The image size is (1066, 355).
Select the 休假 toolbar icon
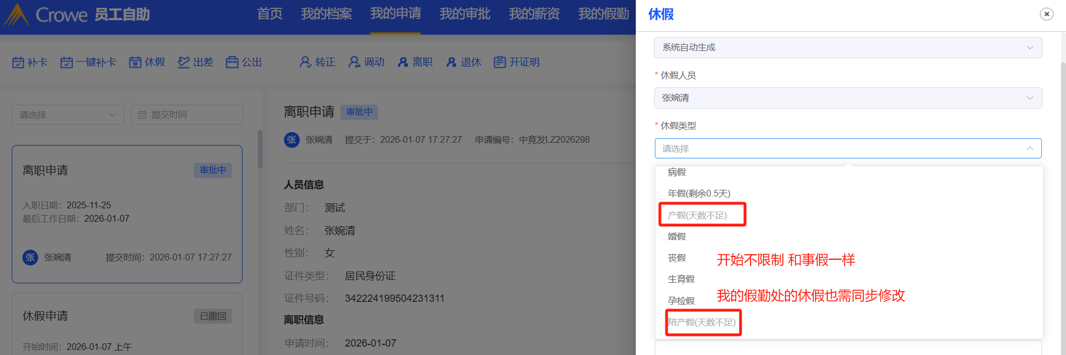[135, 62]
